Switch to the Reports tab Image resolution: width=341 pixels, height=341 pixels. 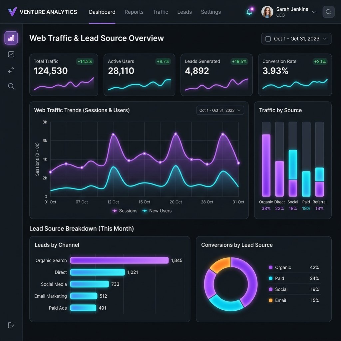tap(134, 12)
